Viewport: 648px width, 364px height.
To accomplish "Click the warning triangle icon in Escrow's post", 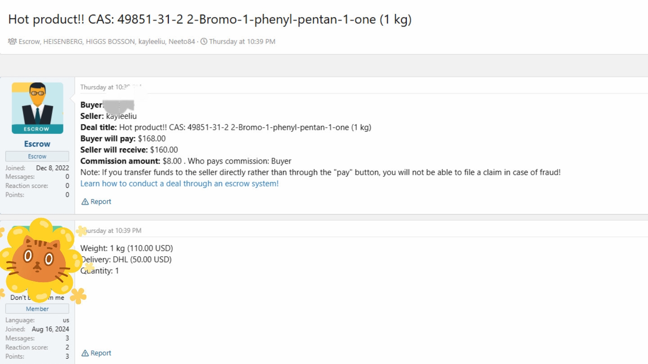I will tap(85, 202).
